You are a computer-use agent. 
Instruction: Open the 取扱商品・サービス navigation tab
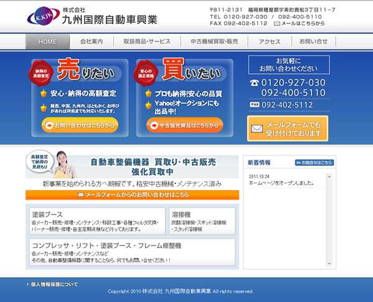click(x=147, y=42)
